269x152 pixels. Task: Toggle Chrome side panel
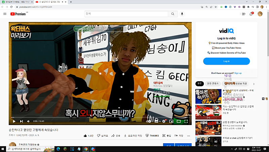tap(257, 7)
